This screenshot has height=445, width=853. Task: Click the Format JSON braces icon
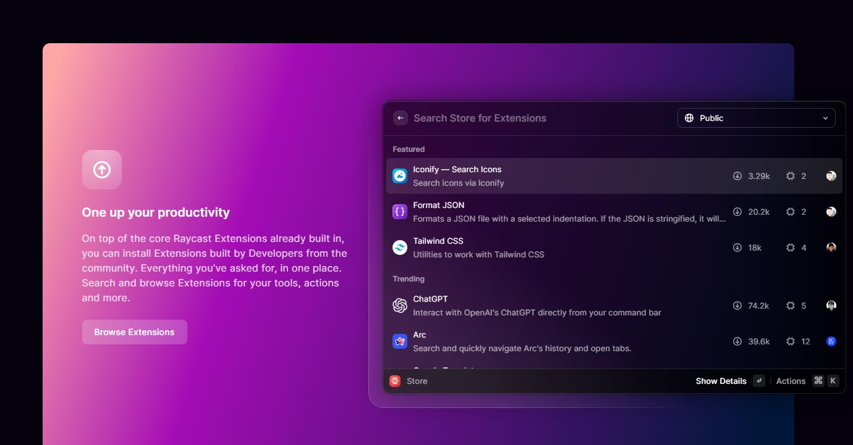click(x=400, y=212)
